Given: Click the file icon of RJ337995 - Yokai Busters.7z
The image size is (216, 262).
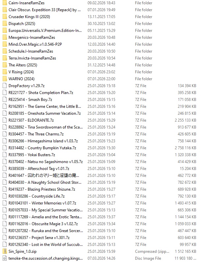Looking at the screenshot, I should coord(5,155).
